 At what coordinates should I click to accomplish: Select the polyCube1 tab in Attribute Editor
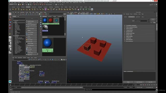[138, 17]
